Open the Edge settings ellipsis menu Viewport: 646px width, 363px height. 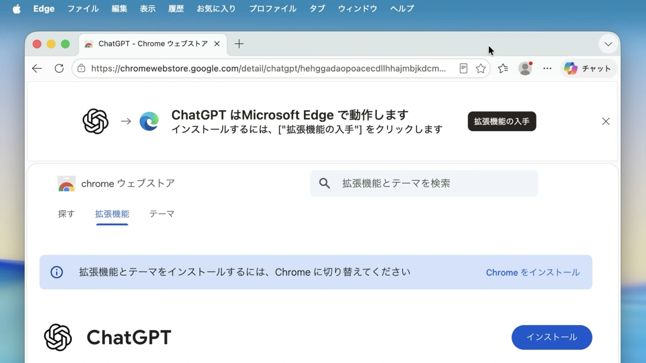[x=547, y=69]
